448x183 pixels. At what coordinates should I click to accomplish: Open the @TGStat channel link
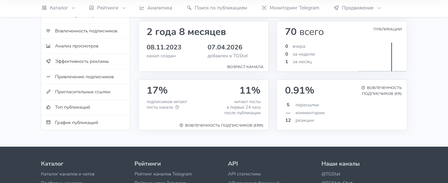(x=331, y=174)
